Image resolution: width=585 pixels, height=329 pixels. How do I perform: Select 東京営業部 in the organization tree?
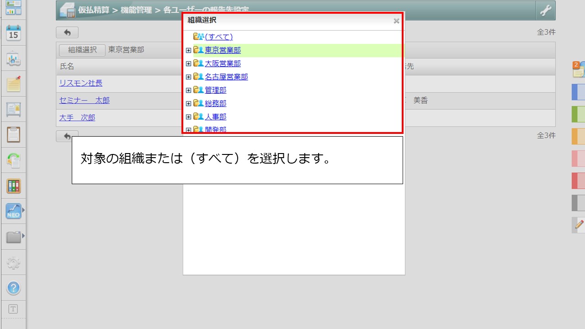coord(223,50)
